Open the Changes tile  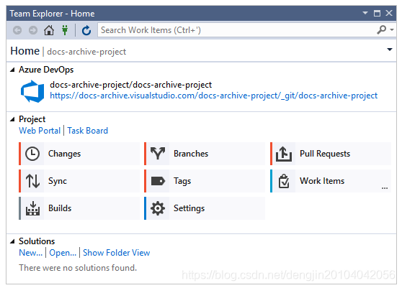pyautogui.click(x=79, y=154)
